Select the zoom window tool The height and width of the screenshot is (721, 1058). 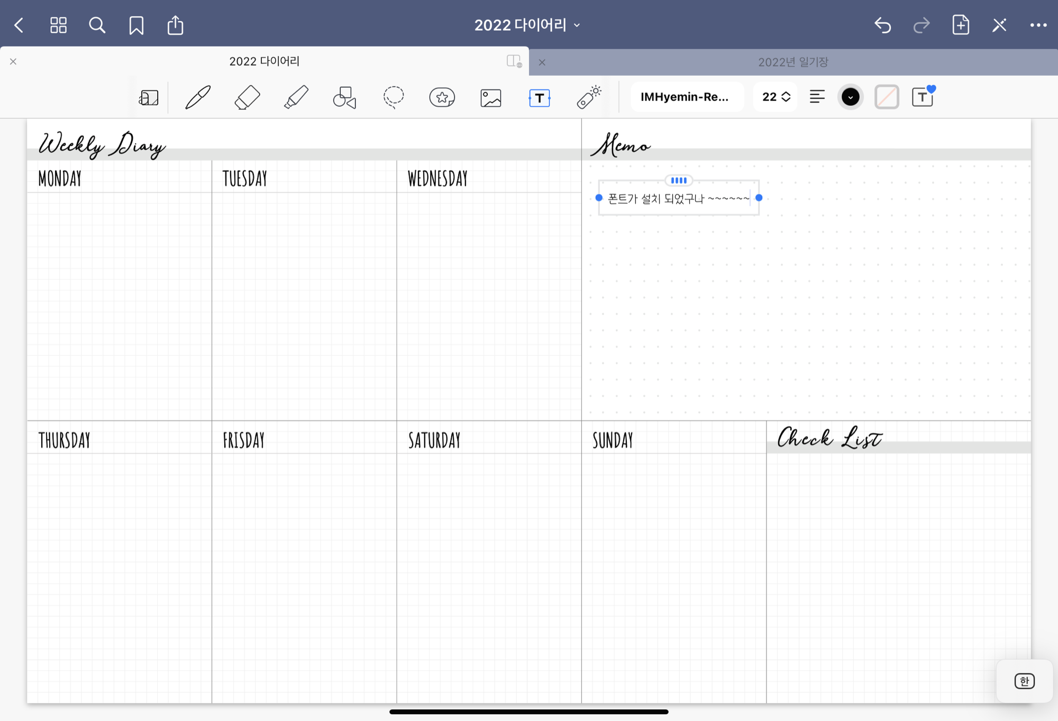149,97
